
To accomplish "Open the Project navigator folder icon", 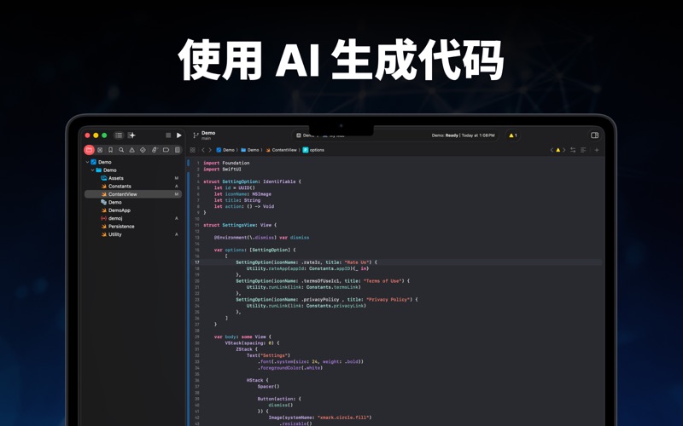I will point(89,150).
